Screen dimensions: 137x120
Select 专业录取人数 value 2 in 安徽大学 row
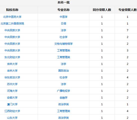pyautogui.click(x=128, y=98)
